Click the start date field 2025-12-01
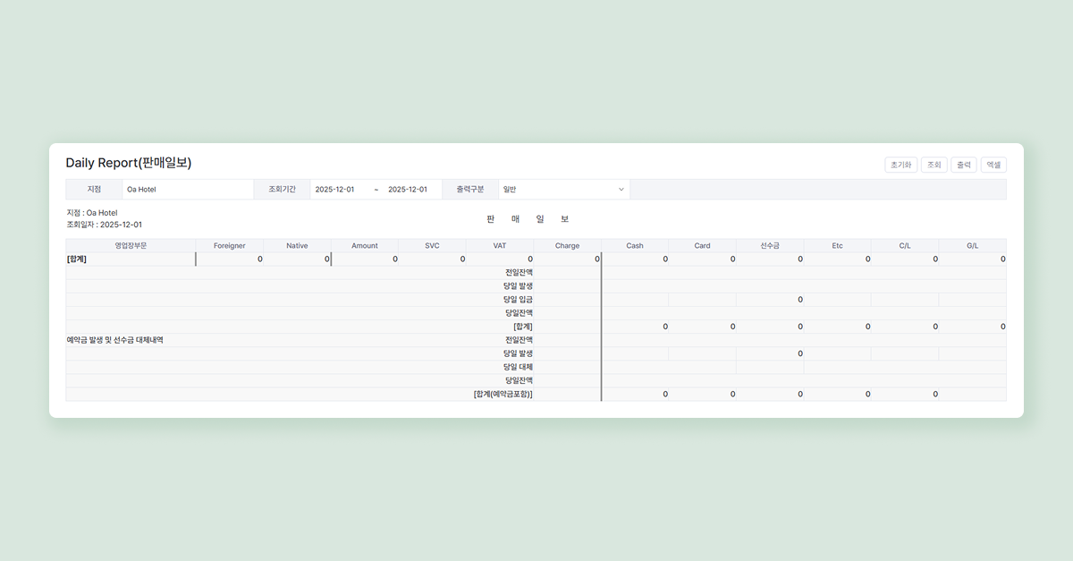This screenshot has width=1073, height=561. [x=335, y=190]
